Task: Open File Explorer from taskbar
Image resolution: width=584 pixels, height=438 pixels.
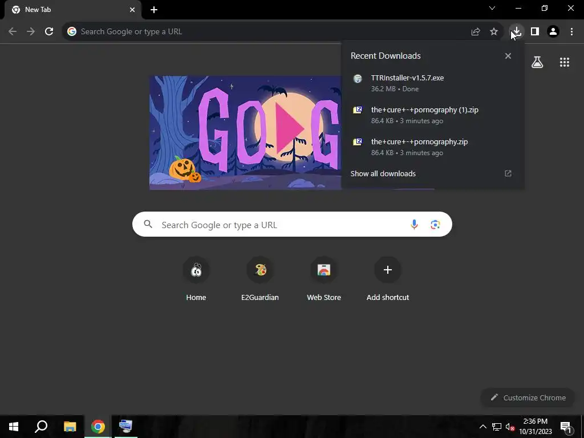Action: (70, 427)
